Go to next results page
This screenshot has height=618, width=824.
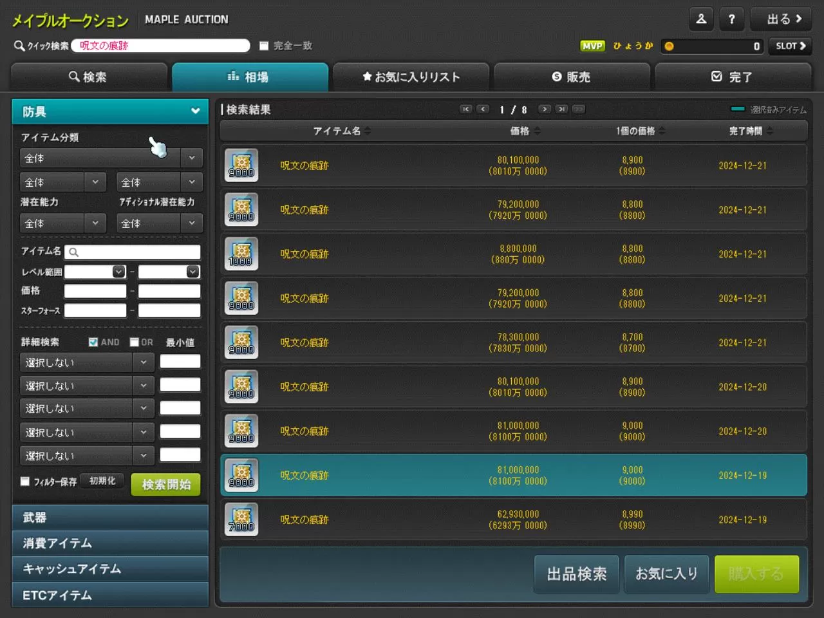coord(545,109)
